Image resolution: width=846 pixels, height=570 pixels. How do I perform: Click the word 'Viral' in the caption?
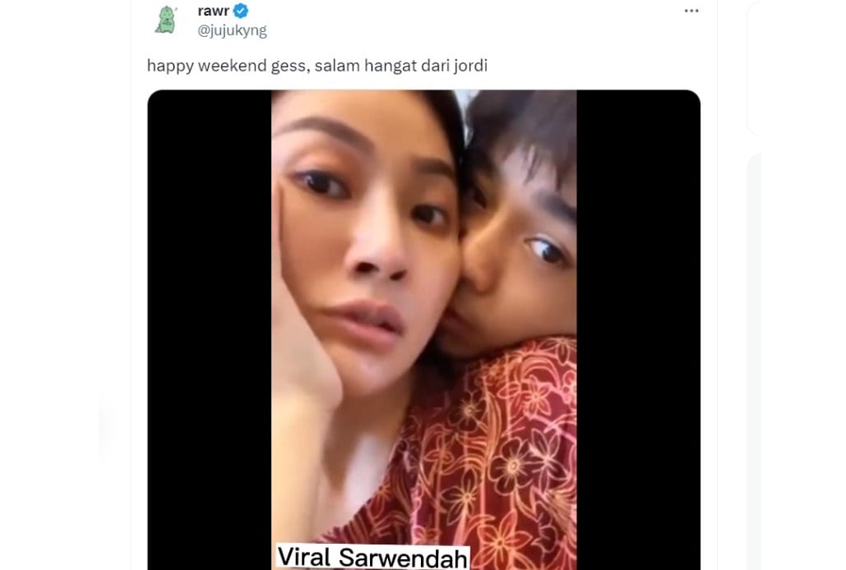click(x=303, y=557)
